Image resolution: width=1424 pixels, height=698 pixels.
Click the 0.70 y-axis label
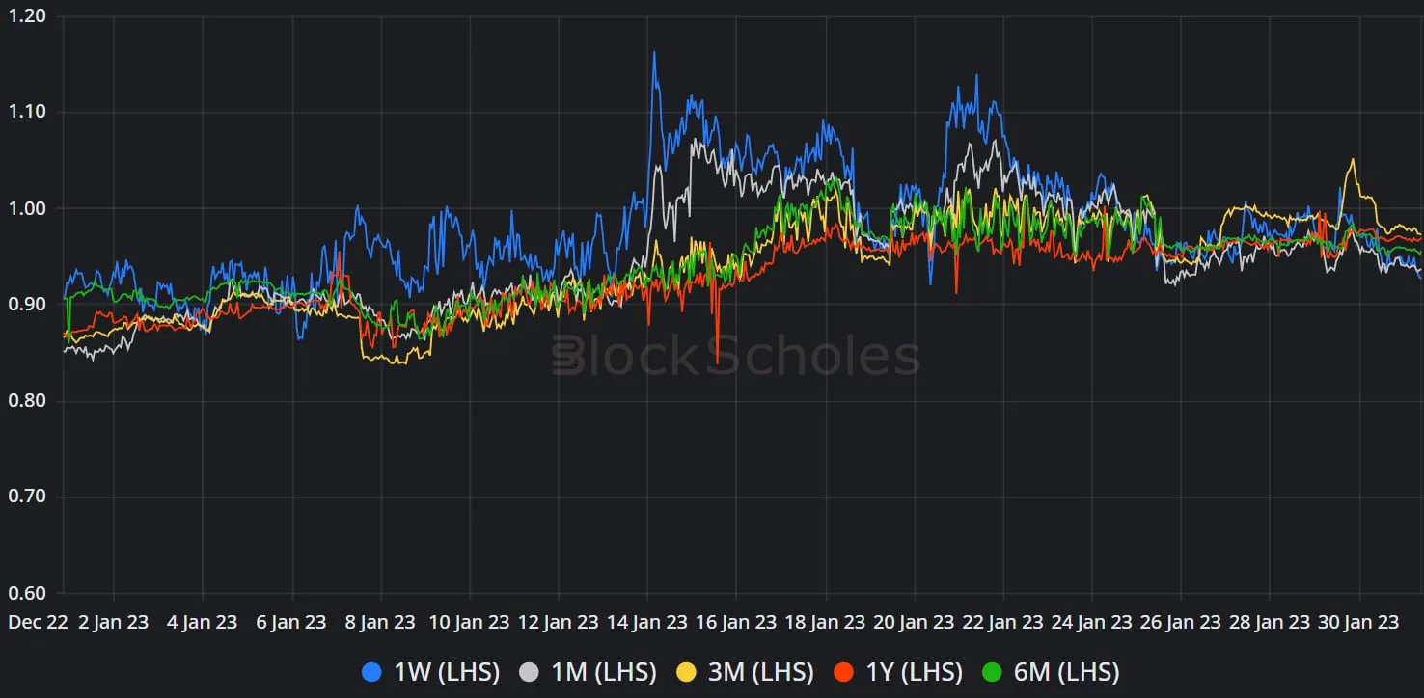(26, 497)
